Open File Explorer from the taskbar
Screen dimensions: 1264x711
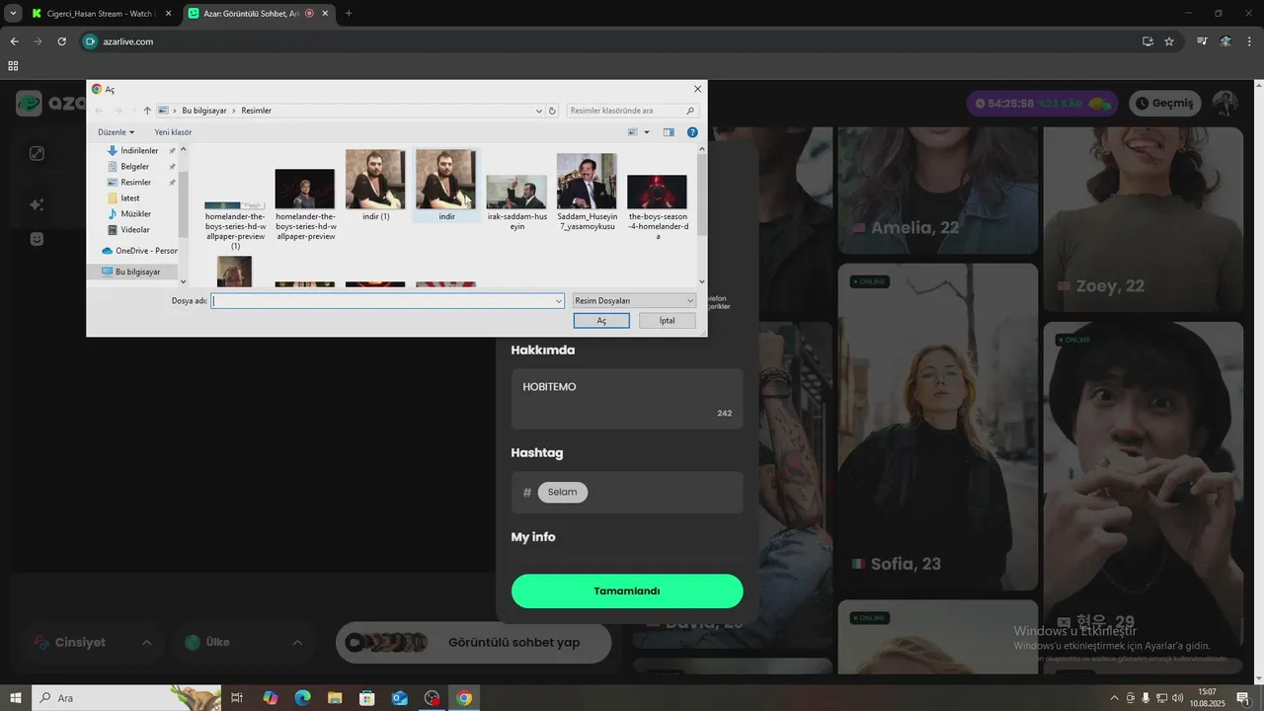[x=335, y=698]
